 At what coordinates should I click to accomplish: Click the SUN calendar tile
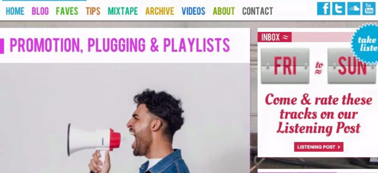352,66
